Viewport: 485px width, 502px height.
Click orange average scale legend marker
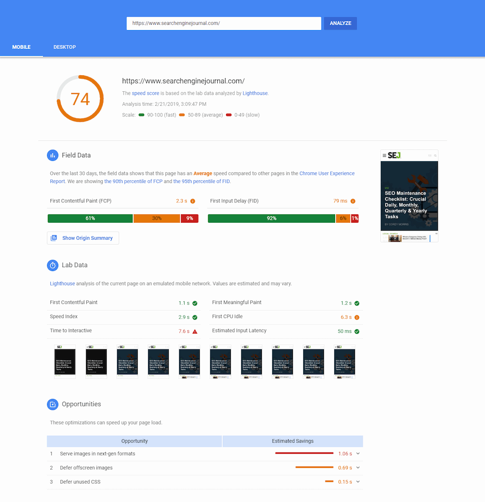coord(182,115)
